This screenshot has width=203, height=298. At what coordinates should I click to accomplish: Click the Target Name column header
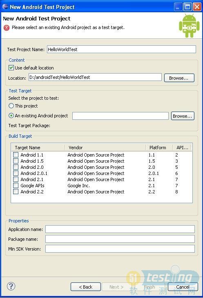click(38, 148)
